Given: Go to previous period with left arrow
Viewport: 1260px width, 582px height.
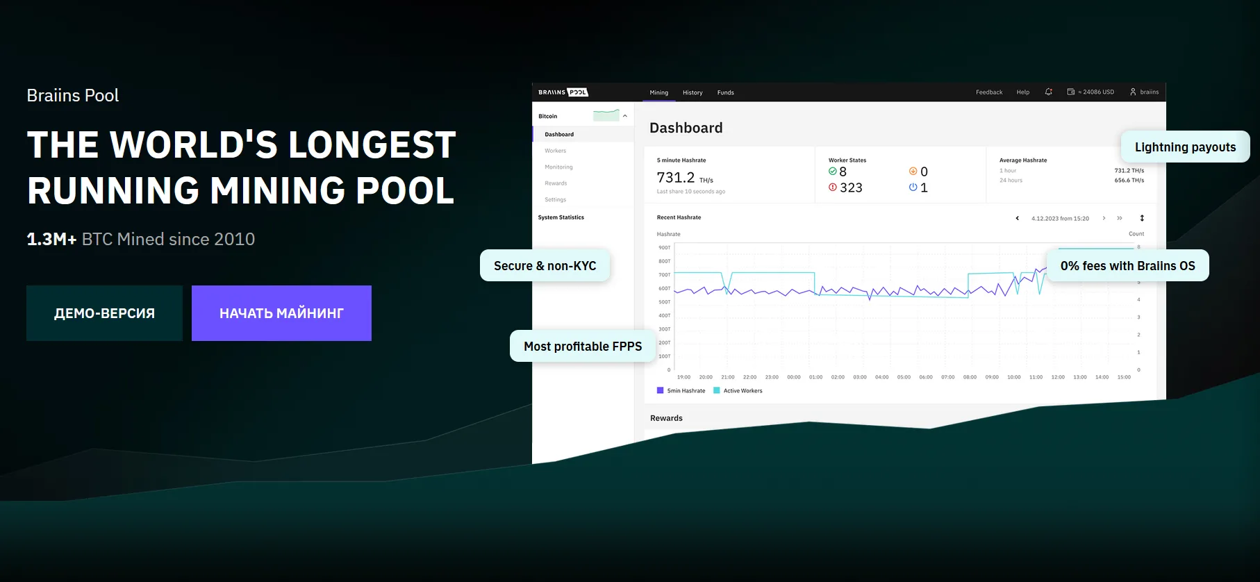Looking at the screenshot, I should (x=1018, y=218).
